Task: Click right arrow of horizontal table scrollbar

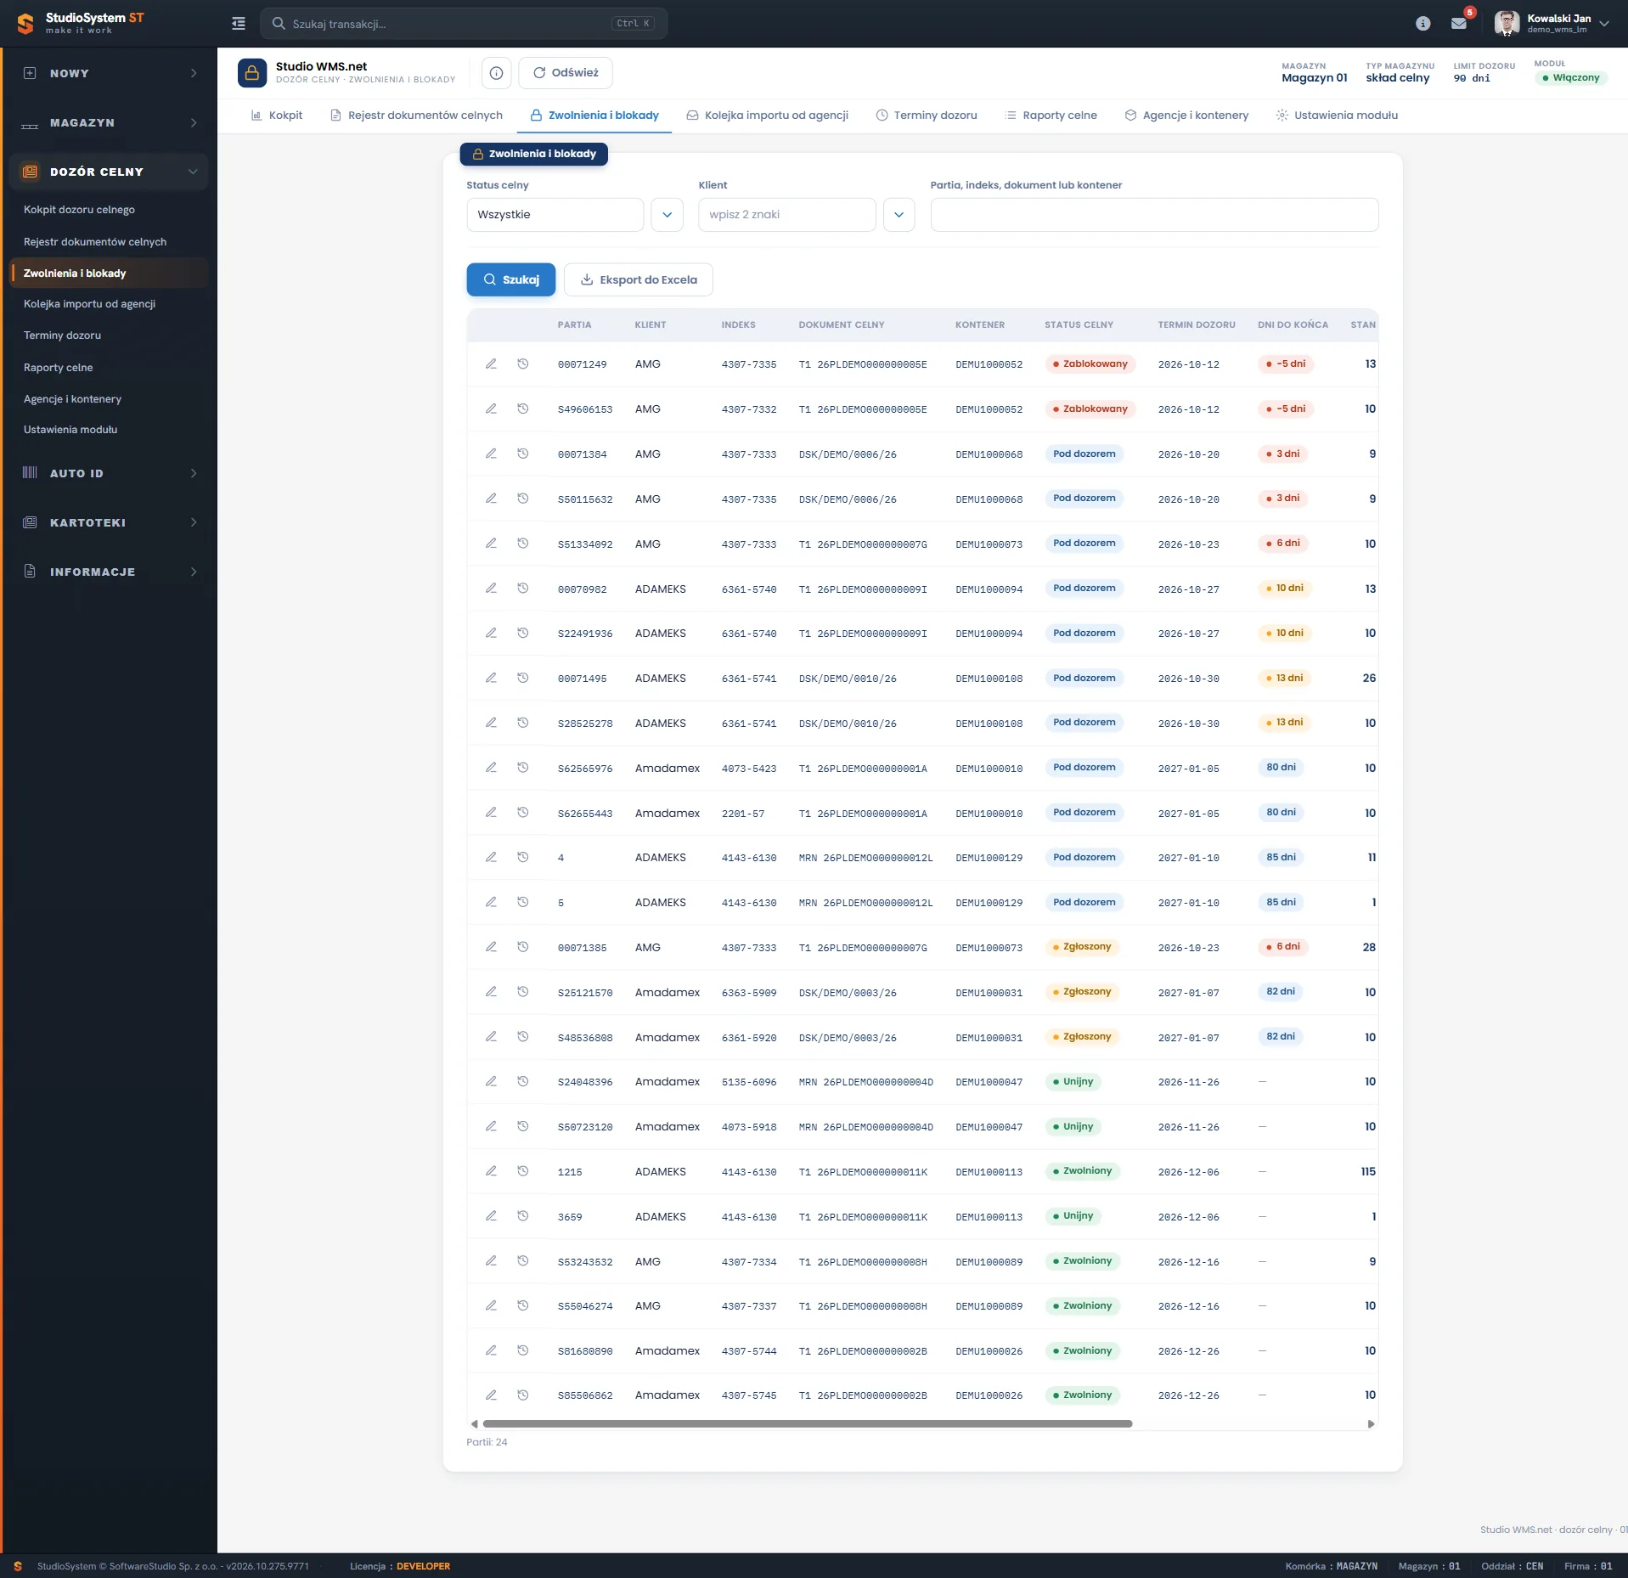Action: tap(1371, 1424)
